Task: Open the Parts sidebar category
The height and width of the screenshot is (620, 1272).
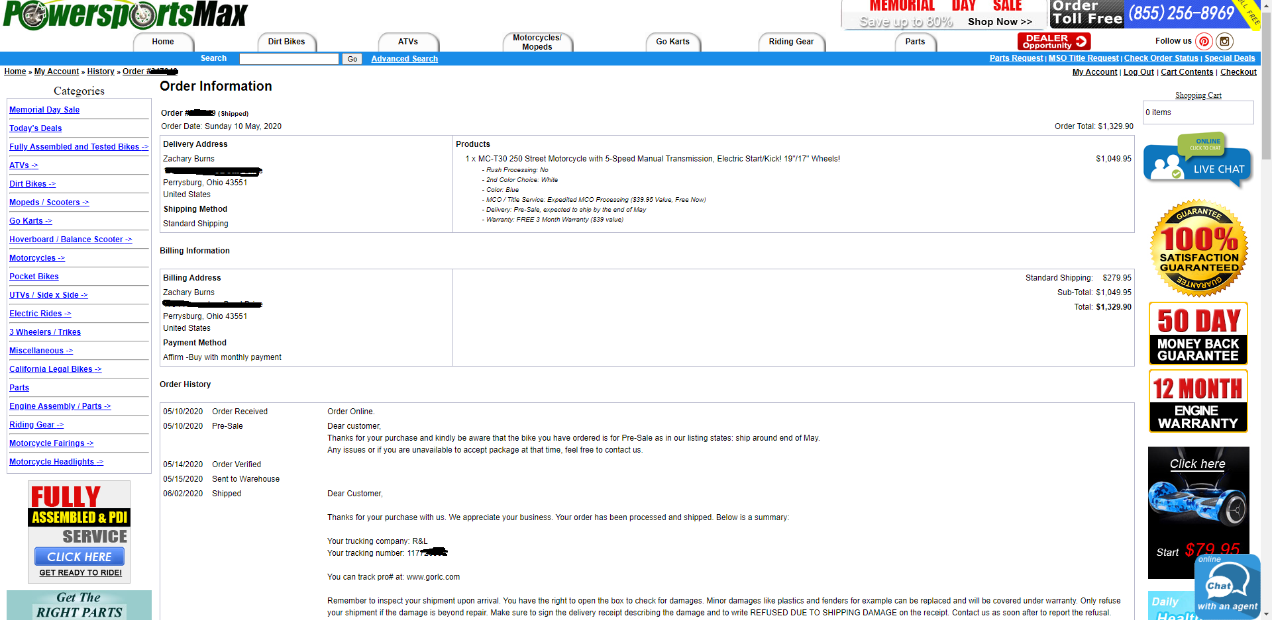Action: click(19, 388)
